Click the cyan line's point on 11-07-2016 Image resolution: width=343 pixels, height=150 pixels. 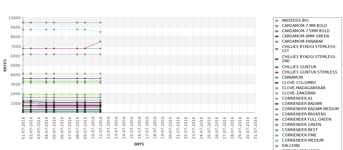pos(100,32)
